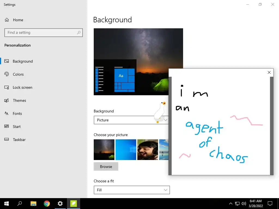Open the Windows Start menu
Viewport: 279px width, 209px height.
[x=7, y=204]
